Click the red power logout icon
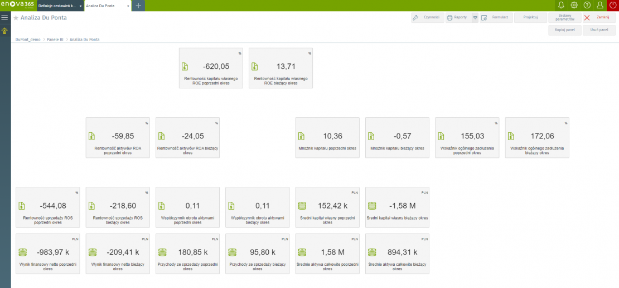 613,5
